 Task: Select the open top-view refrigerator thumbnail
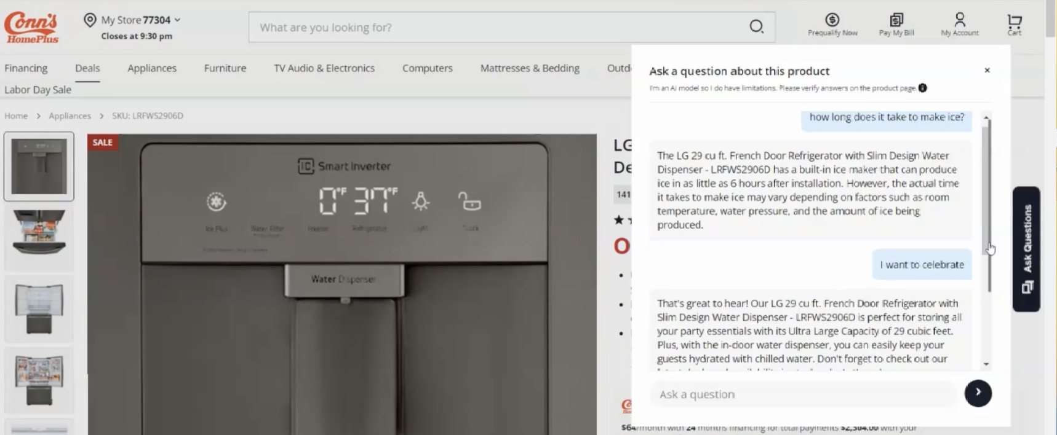pyautogui.click(x=39, y=238)
